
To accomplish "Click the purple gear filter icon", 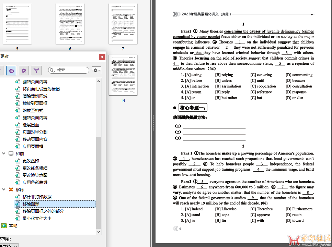I will (24, 71).
